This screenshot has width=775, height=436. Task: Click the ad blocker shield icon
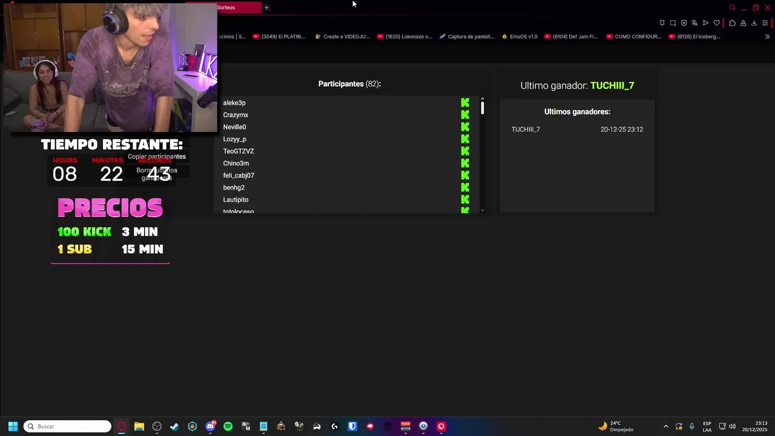click(684, 23)
